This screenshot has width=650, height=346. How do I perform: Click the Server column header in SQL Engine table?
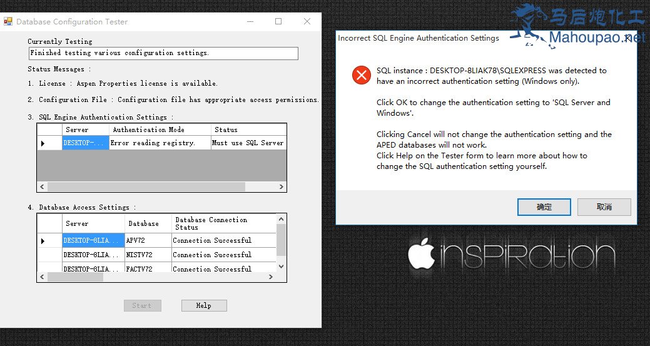tap(86, 130)
